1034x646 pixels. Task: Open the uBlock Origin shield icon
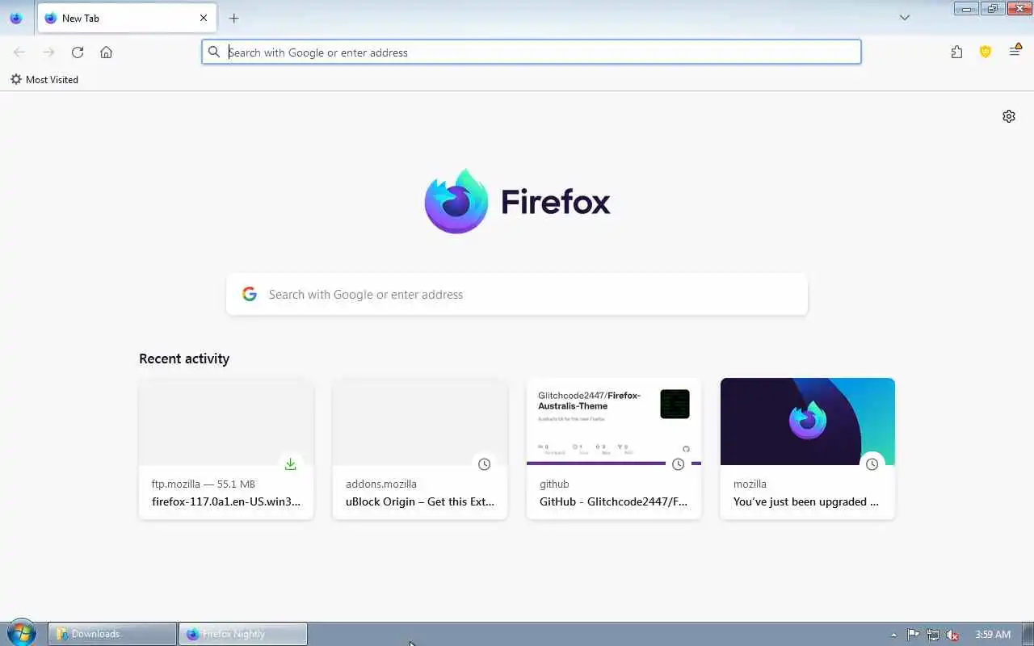click(x=986, y=52)
